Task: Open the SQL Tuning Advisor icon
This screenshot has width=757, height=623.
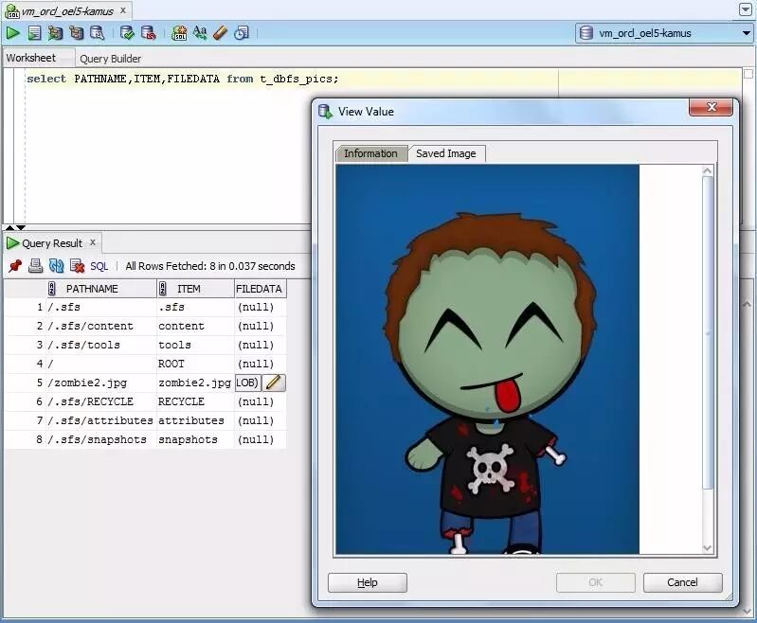Action: pyautogui.click(x=97, y=33)
